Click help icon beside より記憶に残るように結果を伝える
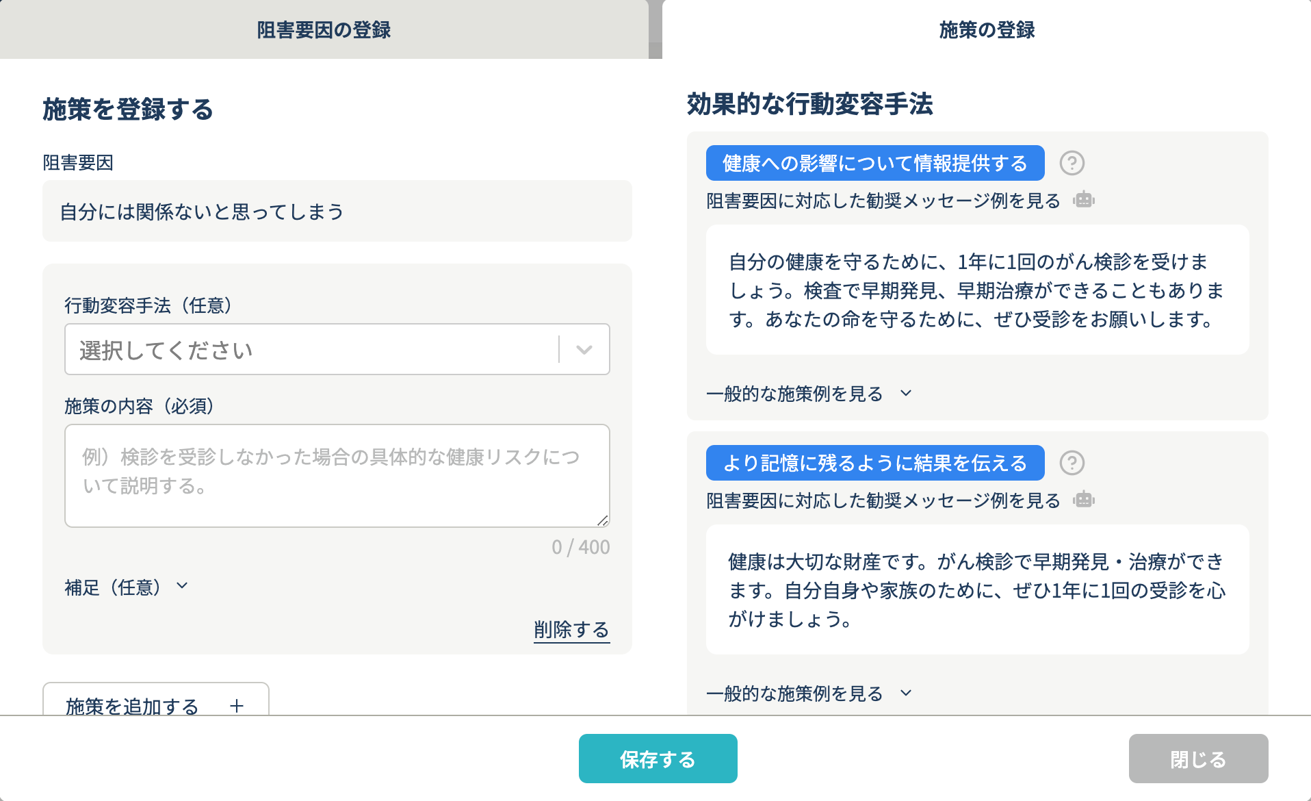 [x=1072, y=463]
